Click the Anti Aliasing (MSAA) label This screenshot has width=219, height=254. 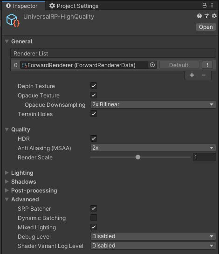click(x=44, y=148)
